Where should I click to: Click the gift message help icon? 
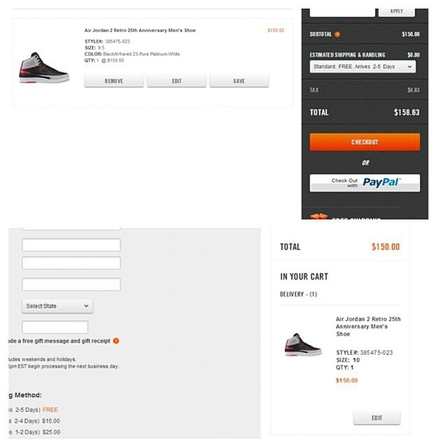pyautogui.click(x=116, y=341)
